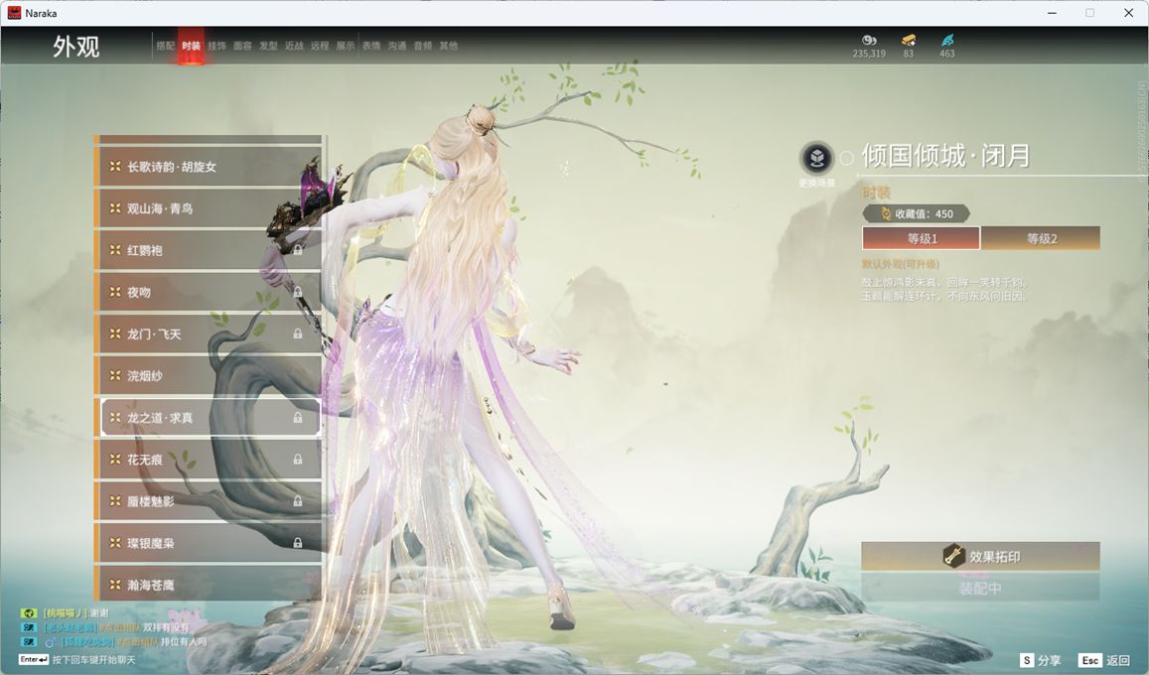The image size is (1149, 675).
Task: Click the silver coin currency icon
Action: coord(869,41)
